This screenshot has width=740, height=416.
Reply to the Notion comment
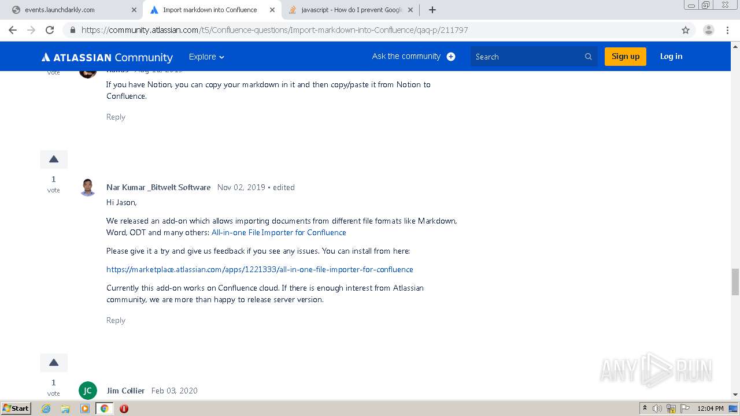[x=116, y=117]
